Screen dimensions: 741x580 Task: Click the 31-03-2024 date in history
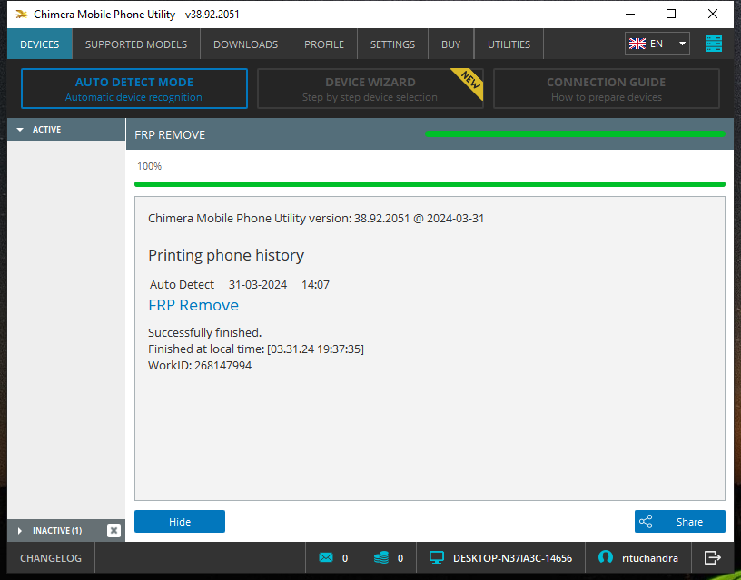click(x=258, y=285)
